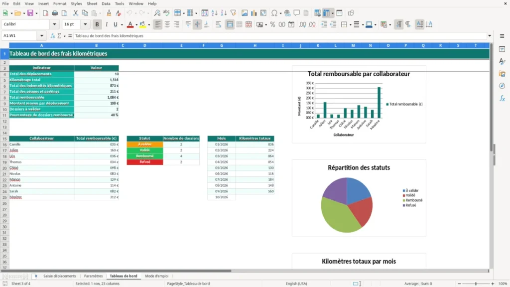Screen dimensions: 510x287
Task: Click zoom in plus button
Action: point(493,284)
